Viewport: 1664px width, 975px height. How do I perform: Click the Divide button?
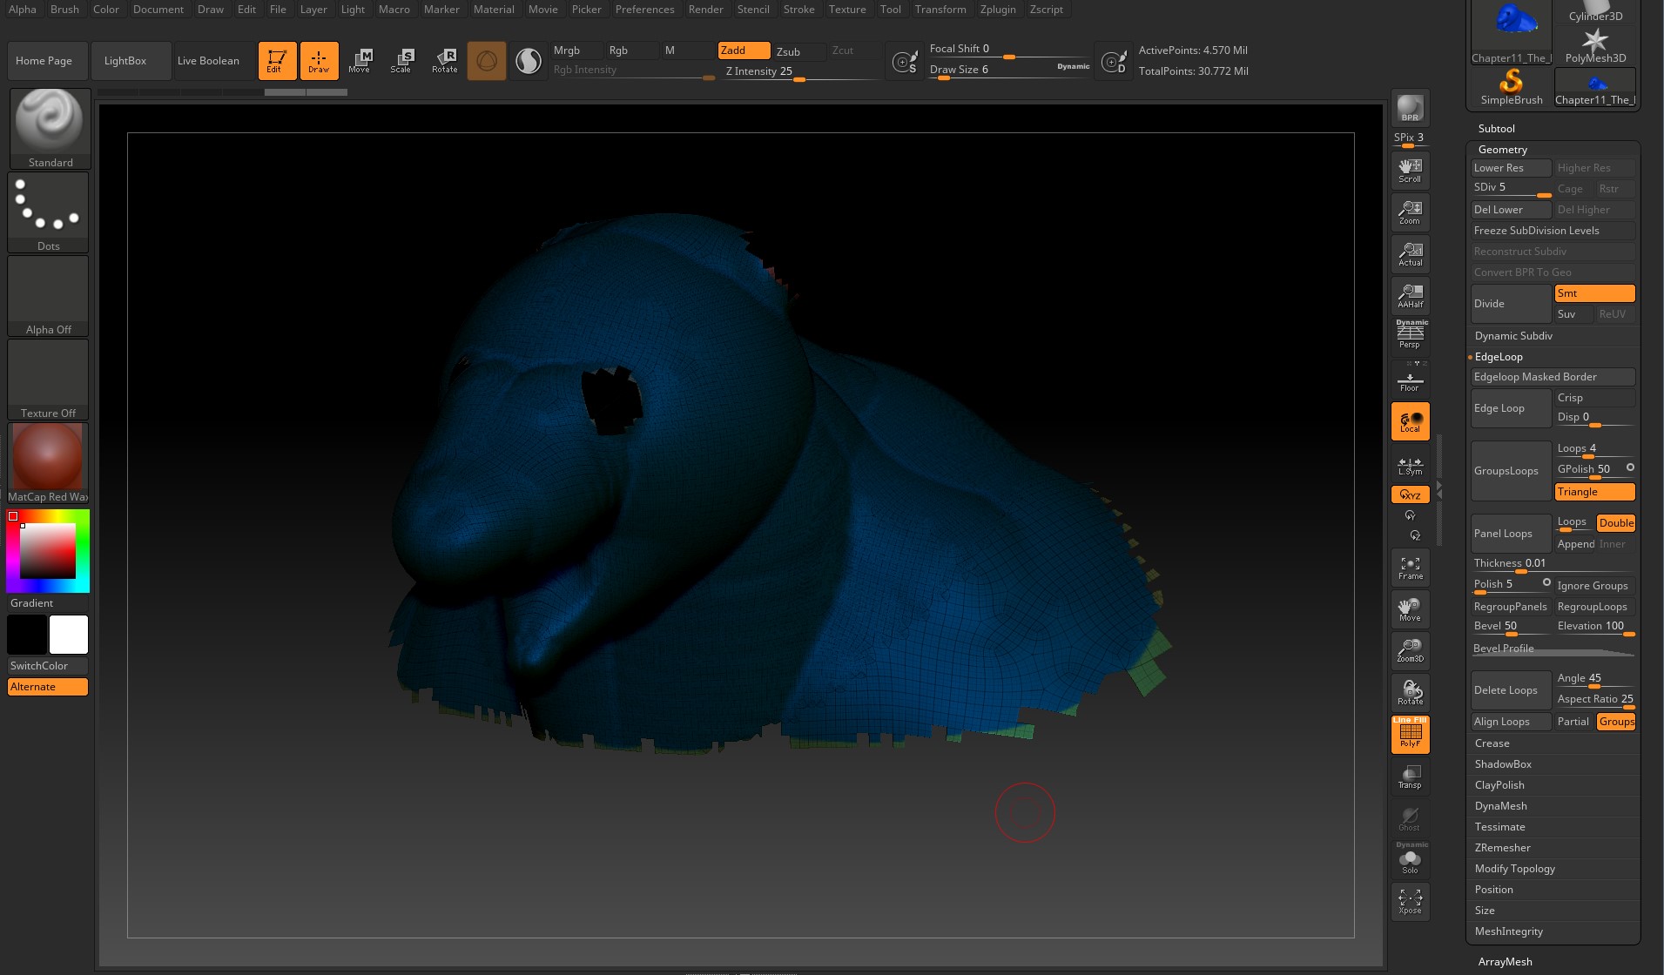pyautogui.click(x=1511, y=304)
